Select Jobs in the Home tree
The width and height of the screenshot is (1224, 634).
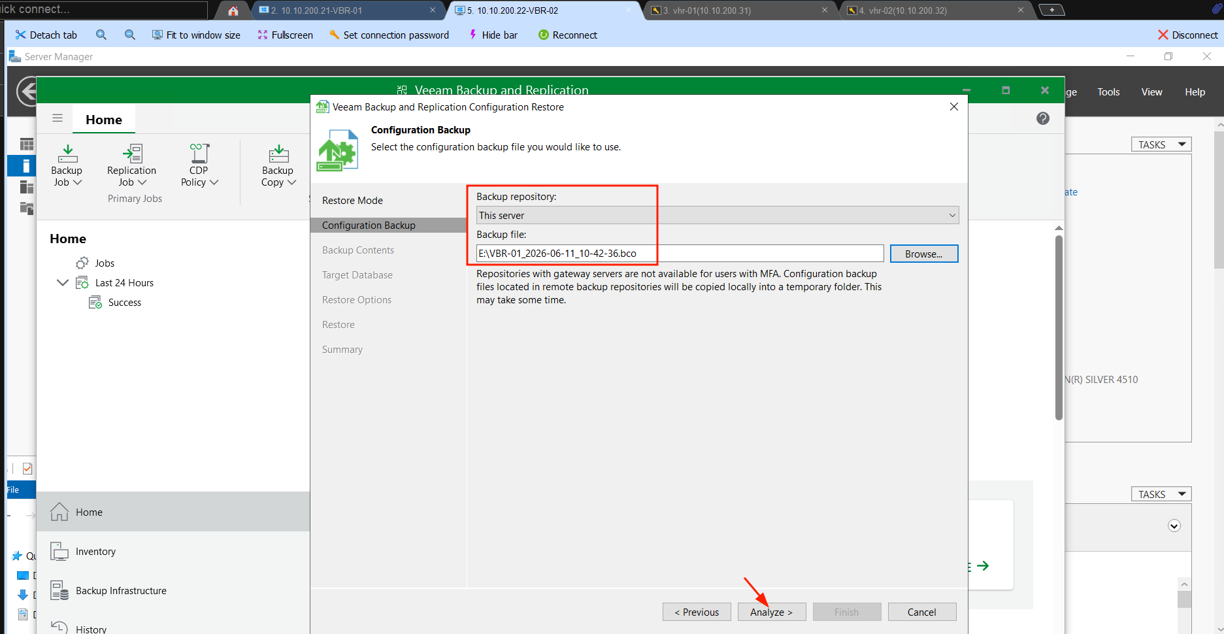tap(105, 263)
